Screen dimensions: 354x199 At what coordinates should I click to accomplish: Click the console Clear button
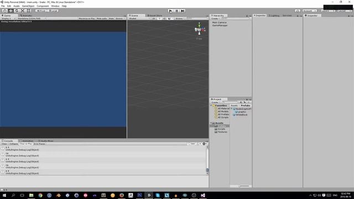point(4,144)
